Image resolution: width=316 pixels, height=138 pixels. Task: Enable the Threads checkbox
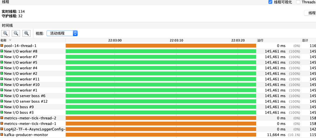(x=298, y=2)
